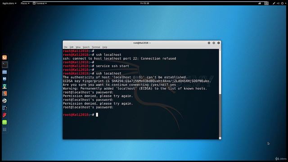Click the Fri 05:38 clock in the top bar

tap(145, 3)
